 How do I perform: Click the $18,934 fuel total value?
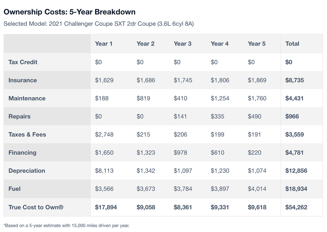coord(296,189)
